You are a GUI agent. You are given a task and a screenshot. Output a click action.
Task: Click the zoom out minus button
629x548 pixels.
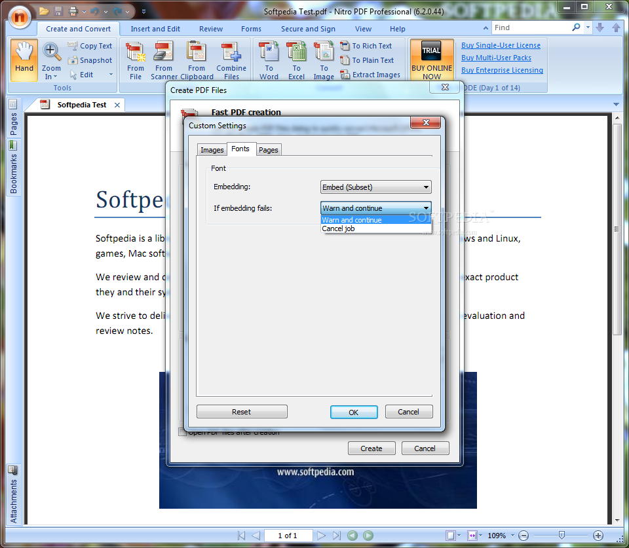[524, 536]
